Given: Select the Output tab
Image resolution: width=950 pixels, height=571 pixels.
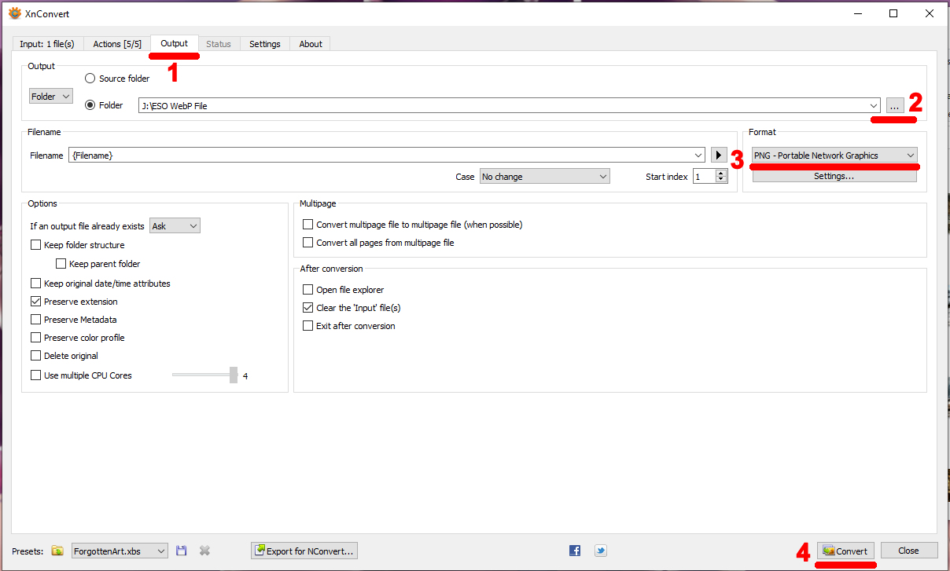Looking at the screenshot, I should pyautogui.click(x=175, y=43).
